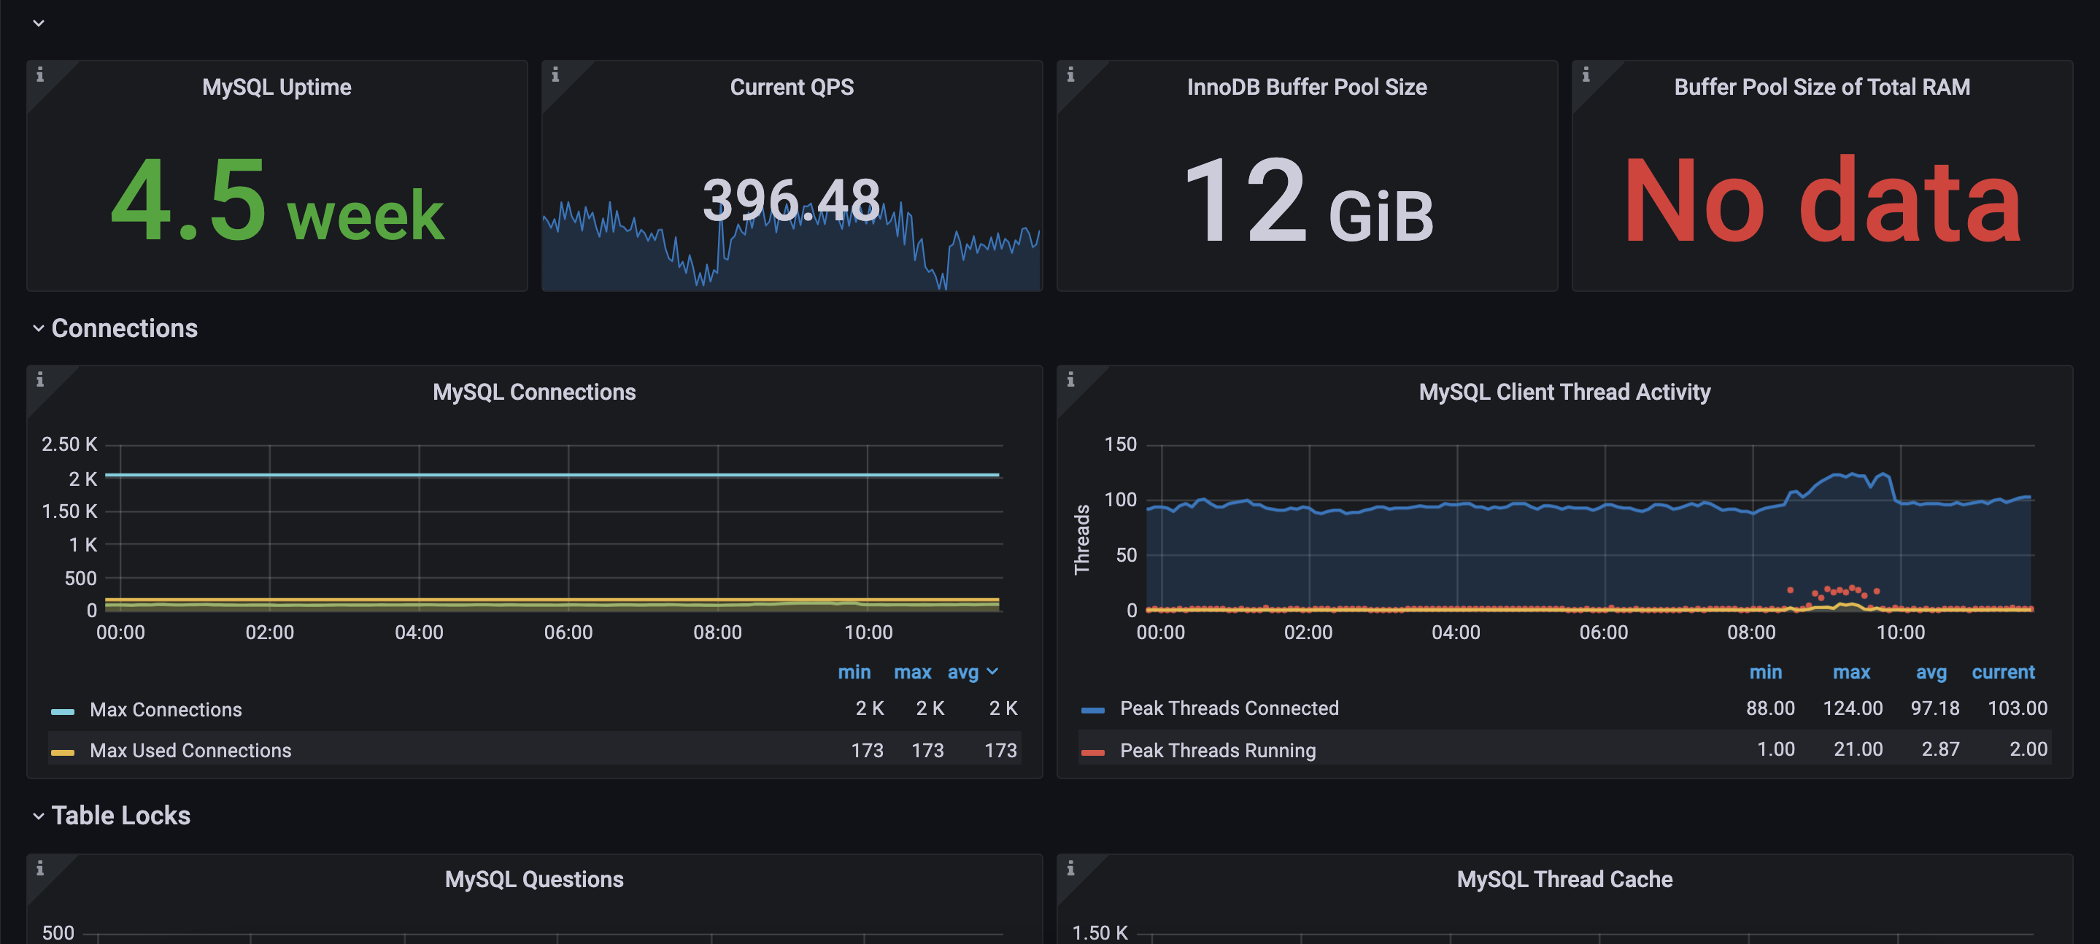2100x944 pixels.
Task: Sort Thread Activity legend by max
Action: [x=1851, y=673]
